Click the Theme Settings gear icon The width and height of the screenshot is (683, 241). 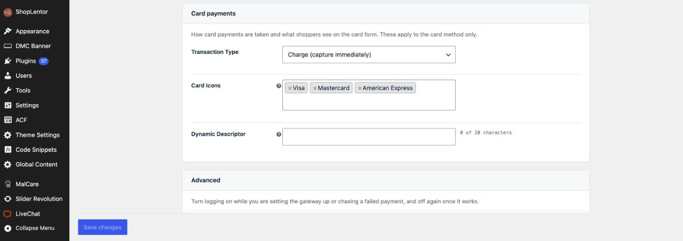[x=8, y=135]
